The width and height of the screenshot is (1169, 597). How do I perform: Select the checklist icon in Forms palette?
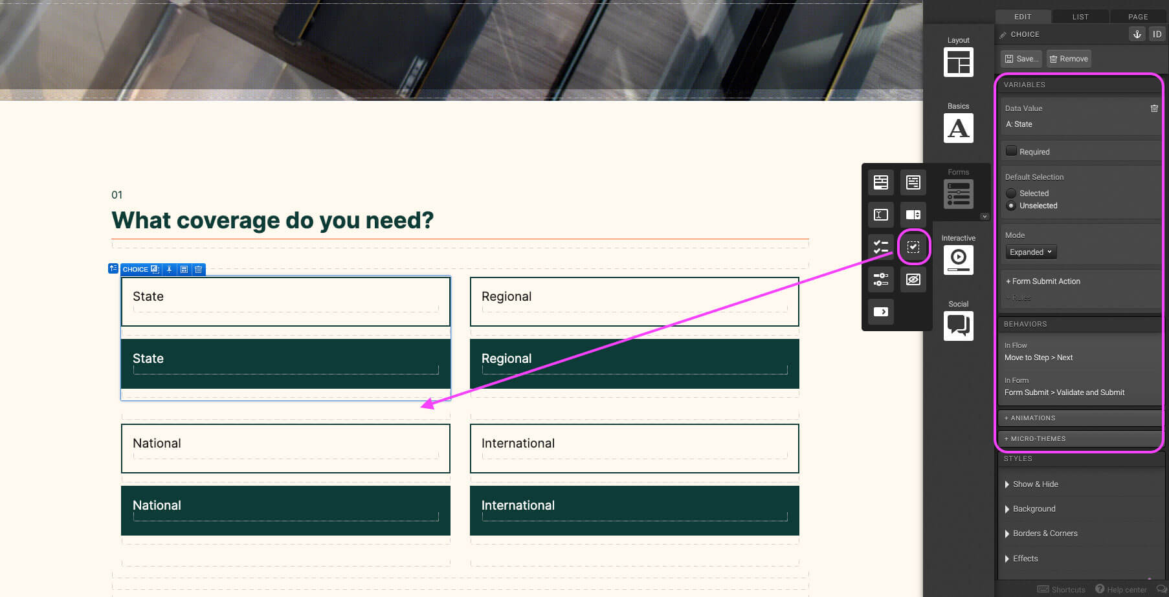880,246
